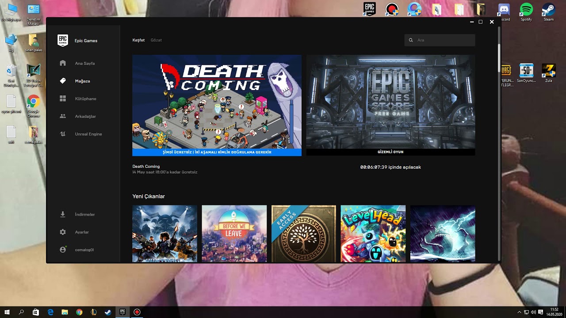Open the Kütüphane library grid icon
This screenshot has height=318, width=566.
click(x=63, y=98)
